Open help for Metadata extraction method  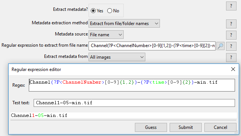[231, 24]
